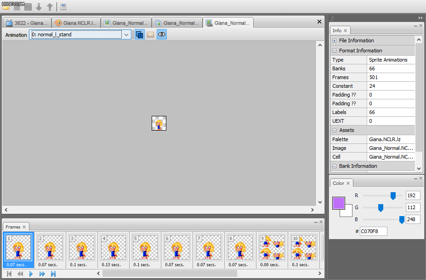Select the Frames value 501

coord(391,77)
